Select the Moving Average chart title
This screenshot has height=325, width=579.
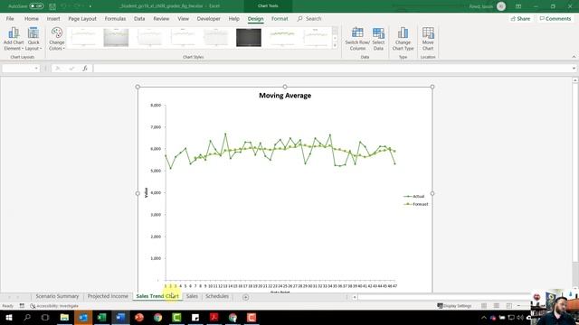[285, 96]
